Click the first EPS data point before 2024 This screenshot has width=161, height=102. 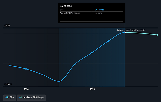[10, 65]
